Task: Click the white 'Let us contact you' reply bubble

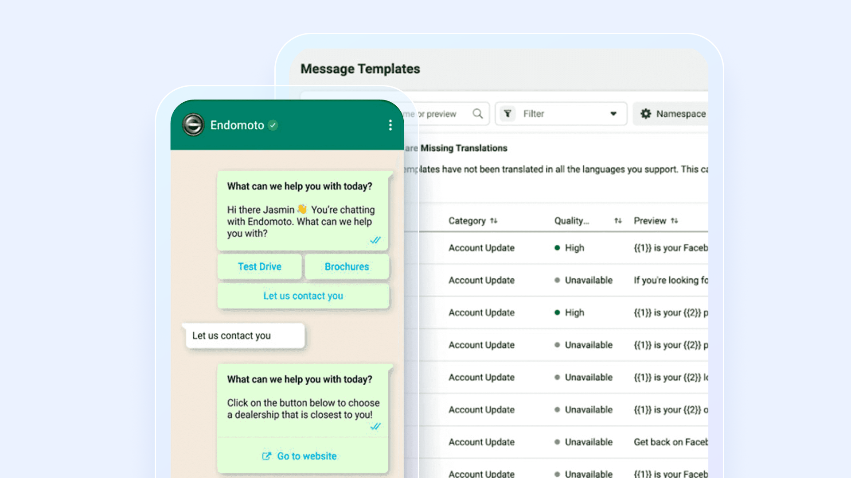Action: 245,335
